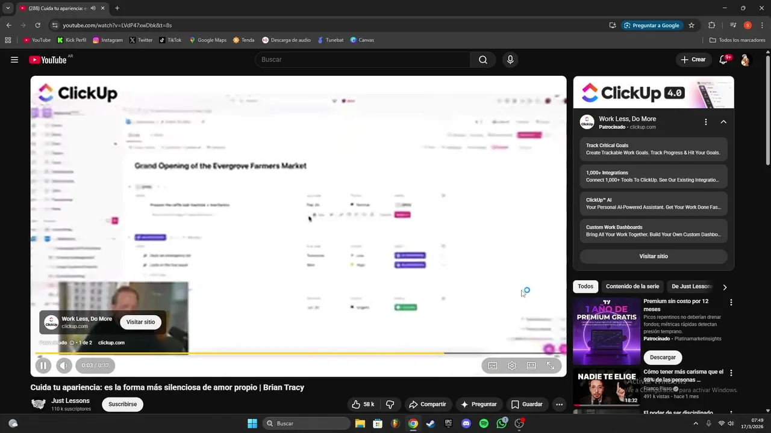Open YouTube notifications bell

[x=724, y=60]
